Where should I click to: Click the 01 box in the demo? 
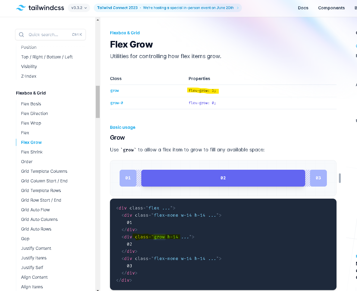pos(128,178)
